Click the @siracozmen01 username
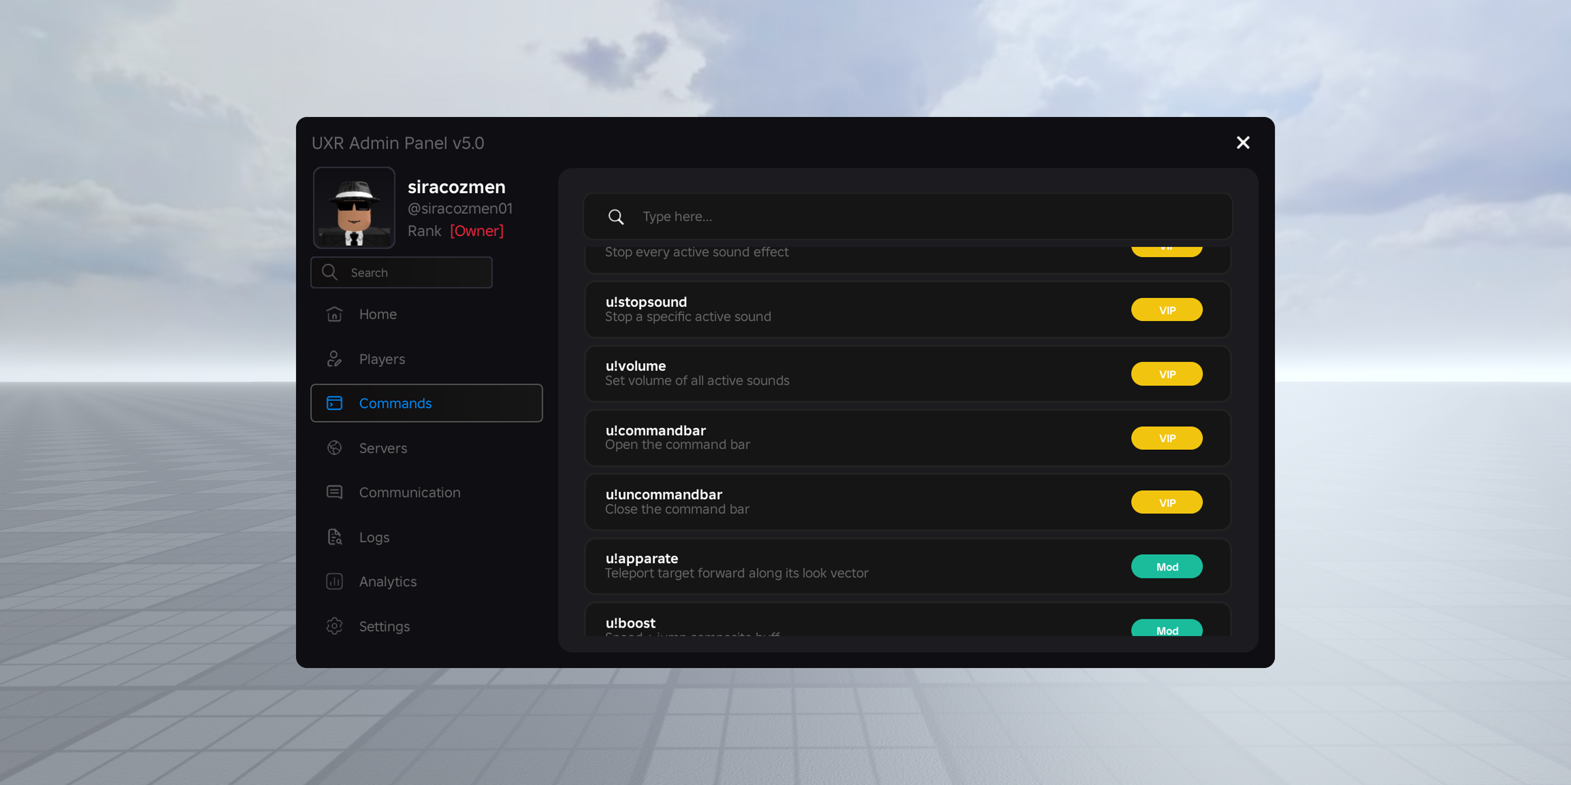 click(460, 208)
